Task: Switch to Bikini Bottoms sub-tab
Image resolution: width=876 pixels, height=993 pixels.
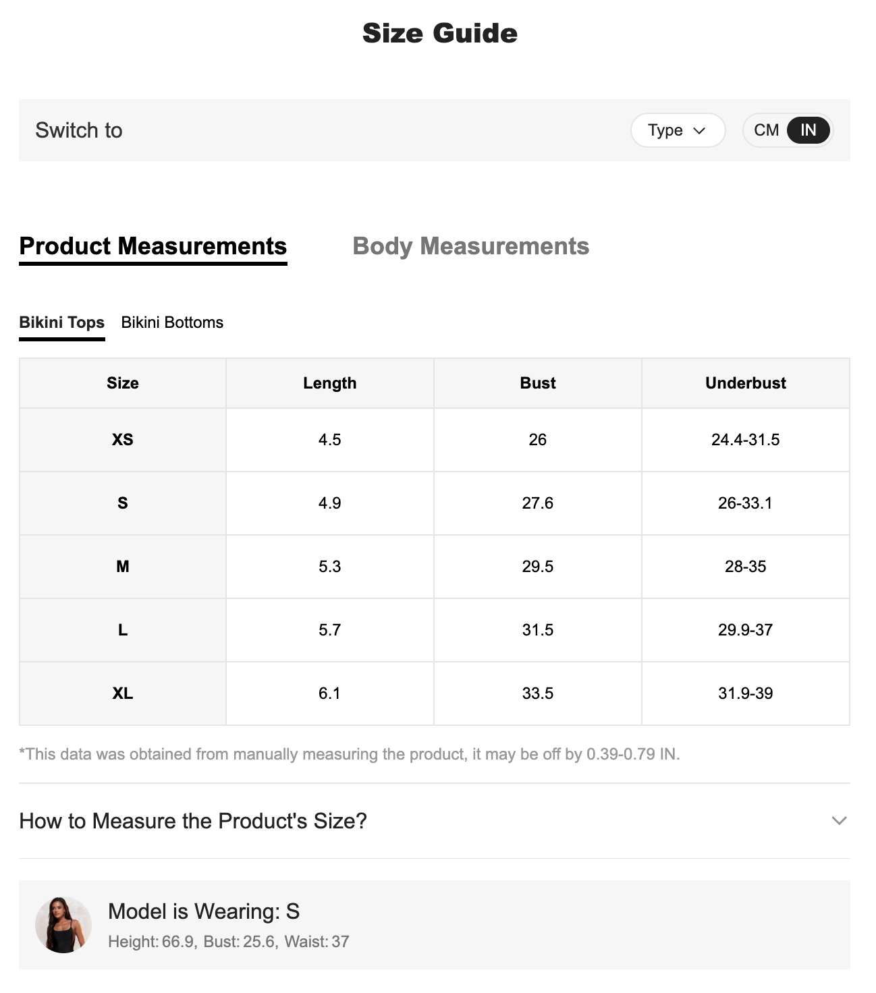Action: (172, 322)
